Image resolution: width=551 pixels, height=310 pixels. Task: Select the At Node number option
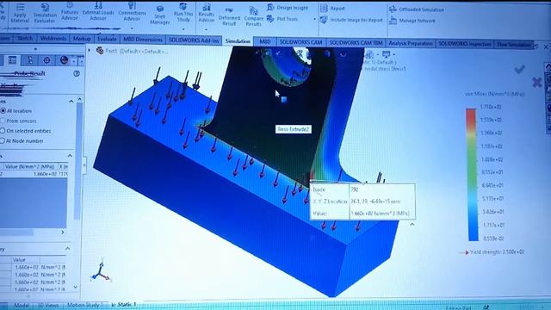[22, 141]
